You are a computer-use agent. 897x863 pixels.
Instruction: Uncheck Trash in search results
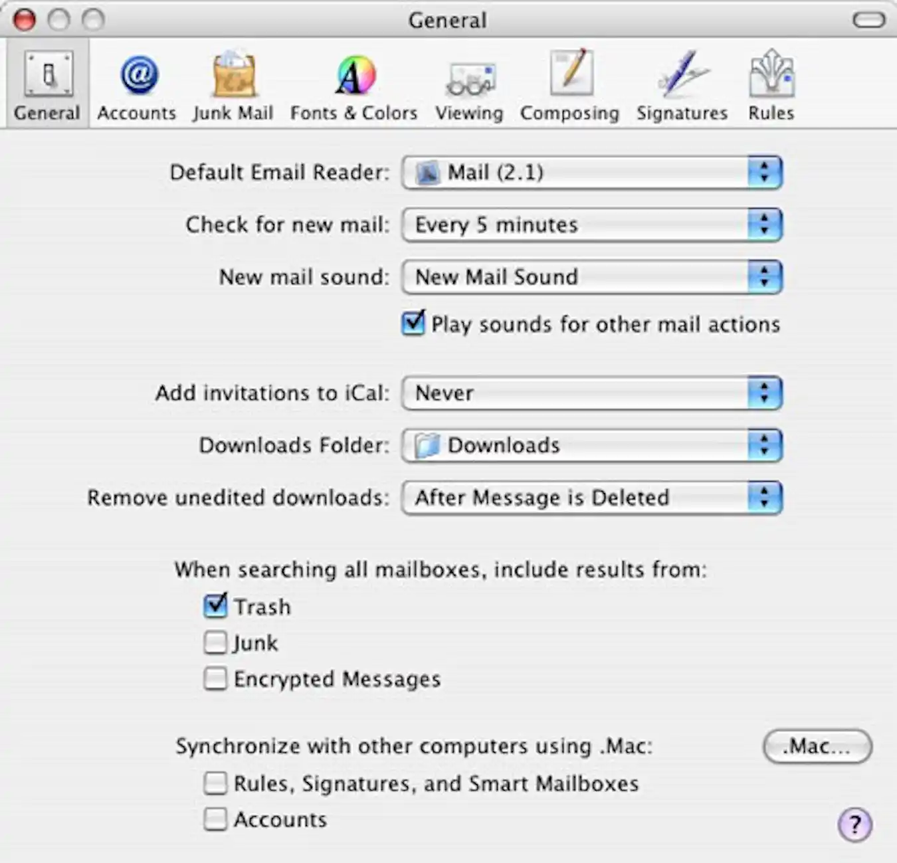[215, 606]
